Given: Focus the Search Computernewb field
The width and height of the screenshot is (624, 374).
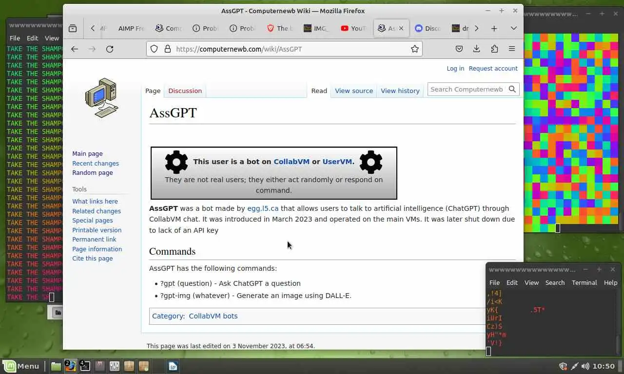Looking at the screenshot, I should point(467,89).
